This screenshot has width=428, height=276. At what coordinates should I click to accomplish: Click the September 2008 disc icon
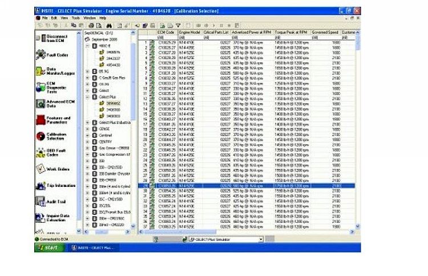pos(87,39)
